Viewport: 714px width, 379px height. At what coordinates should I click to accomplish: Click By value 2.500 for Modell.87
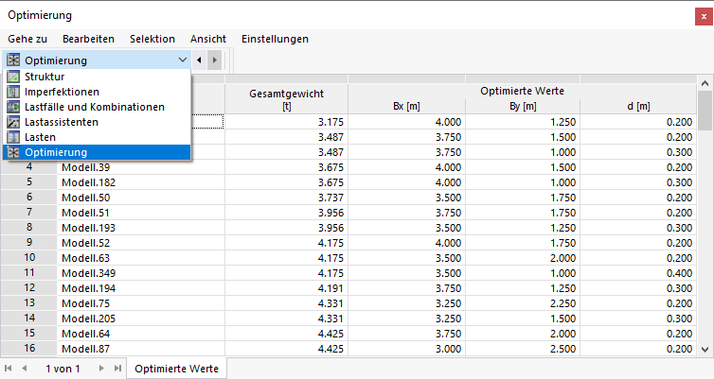523,349
